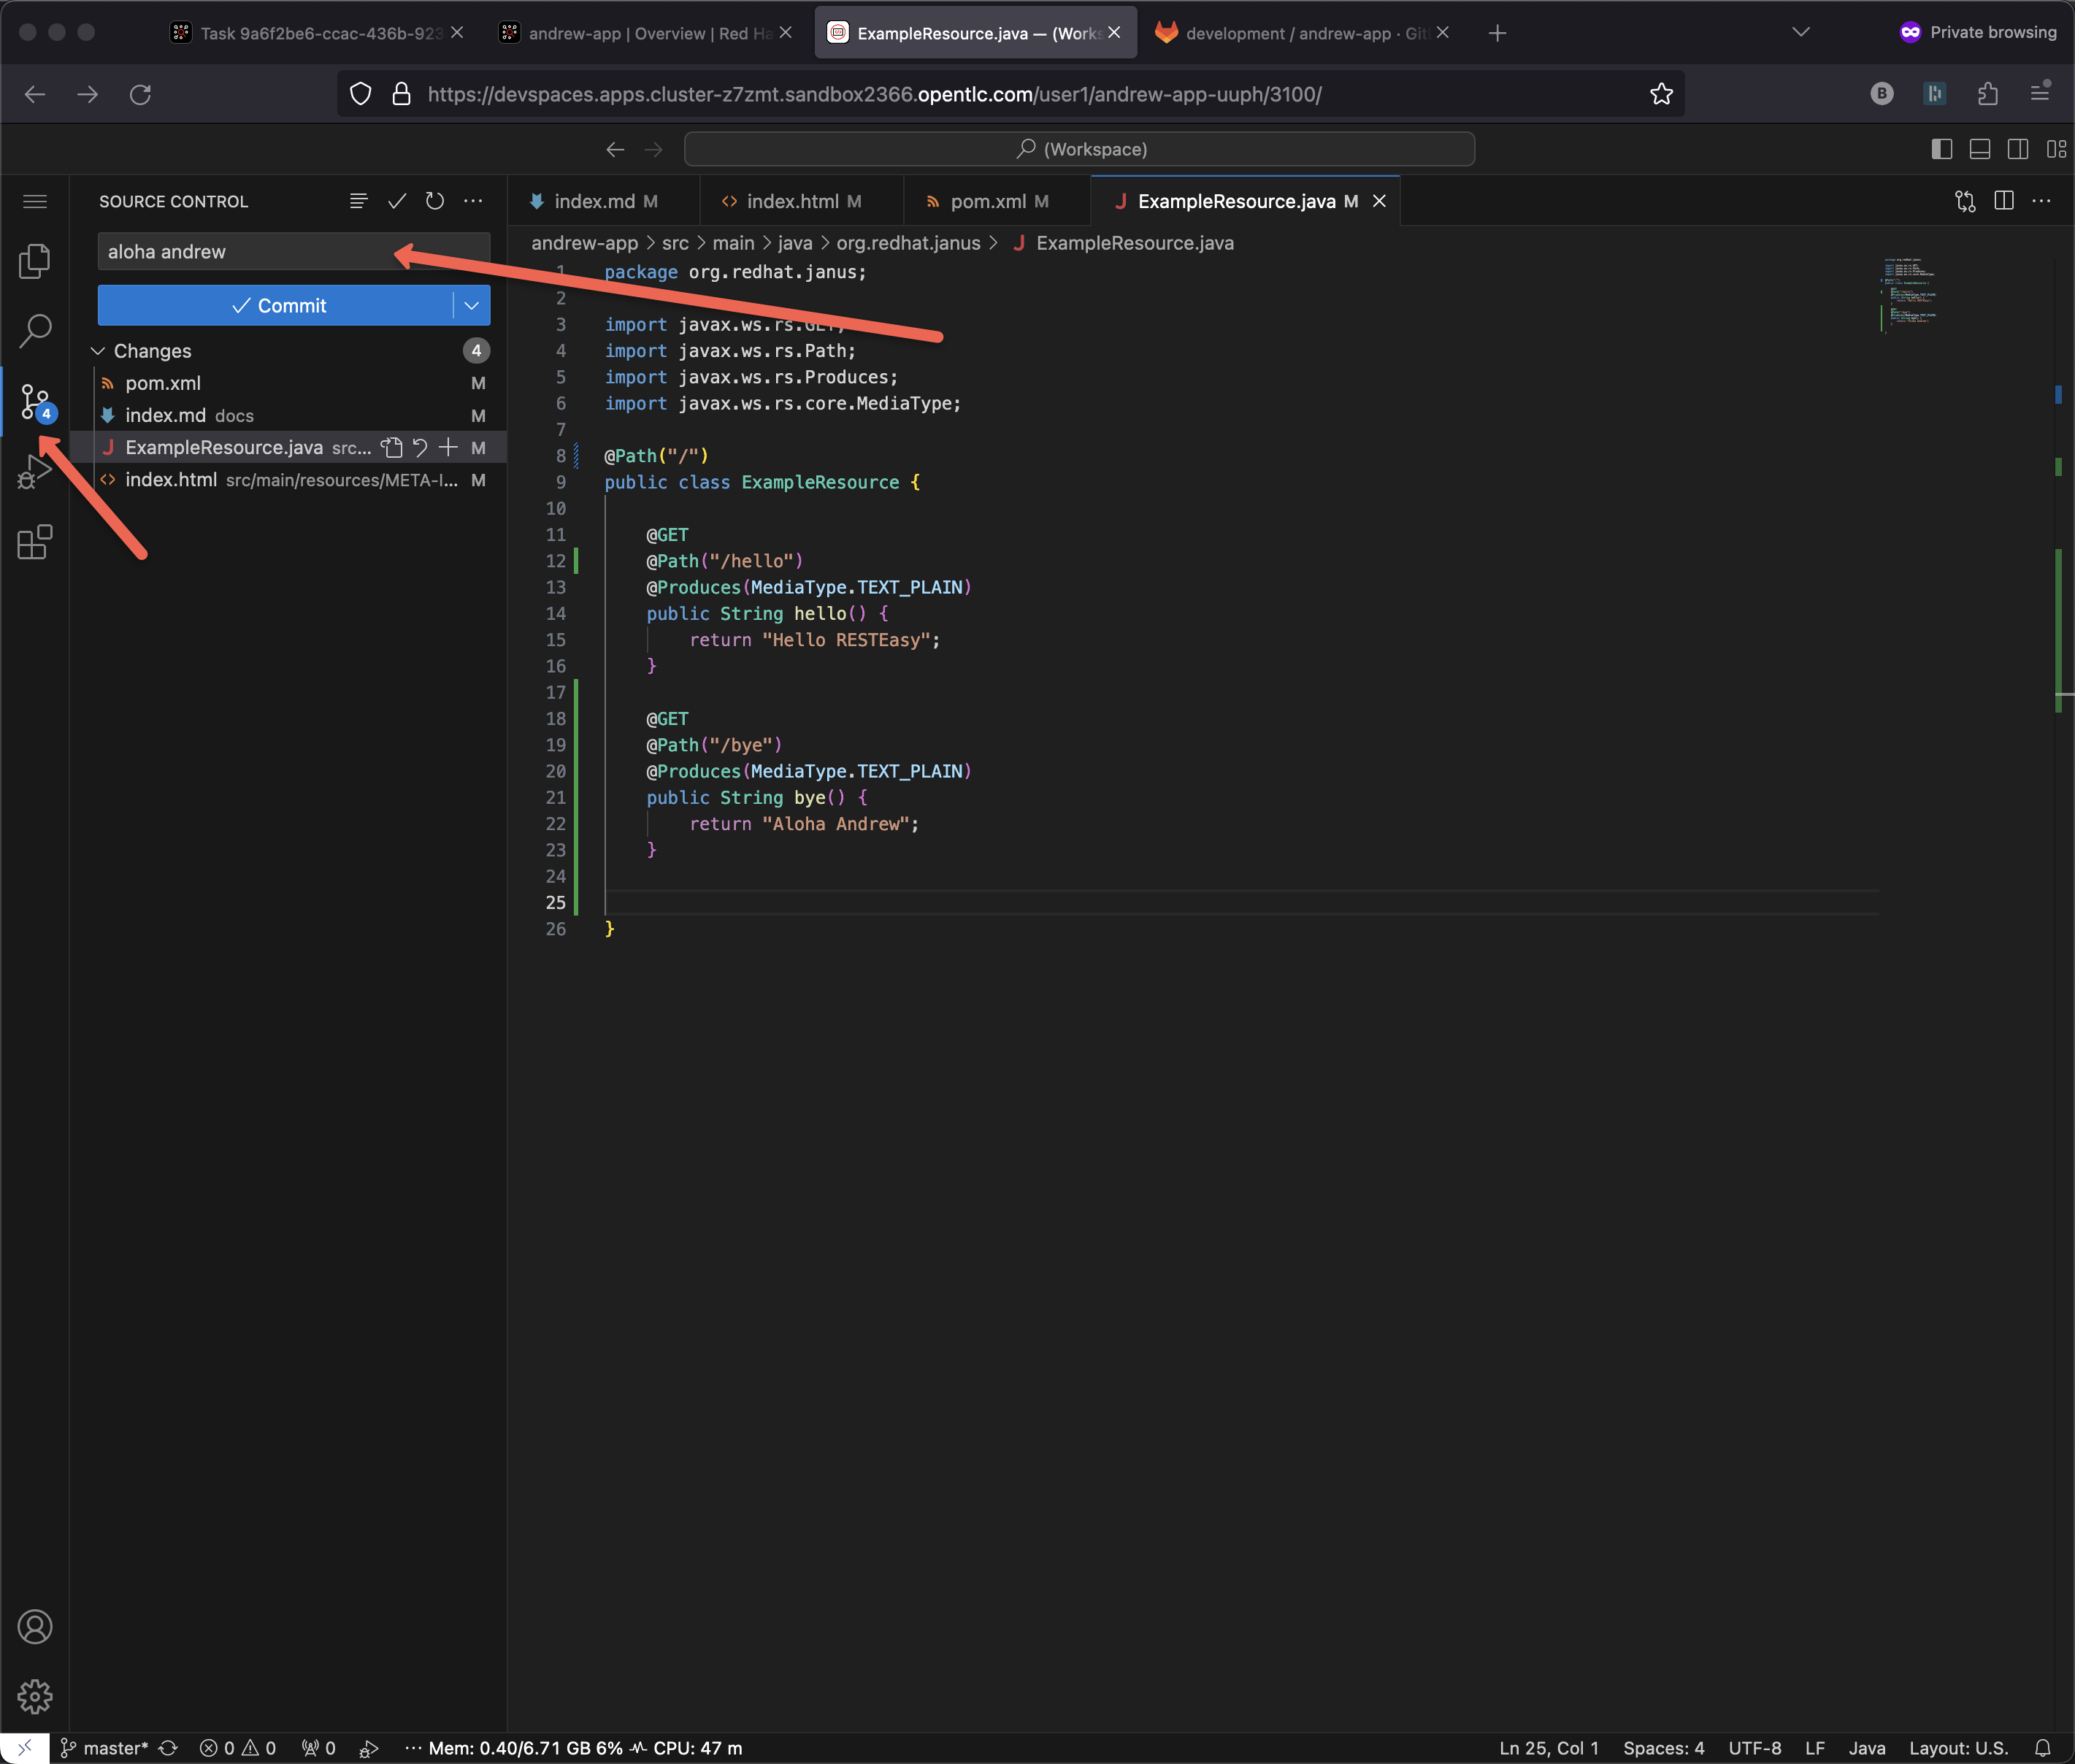Switch to the index.html editor tab
Image resolution: width=2075 pixels, height=1764 pixels.
(x=792, y=201)
